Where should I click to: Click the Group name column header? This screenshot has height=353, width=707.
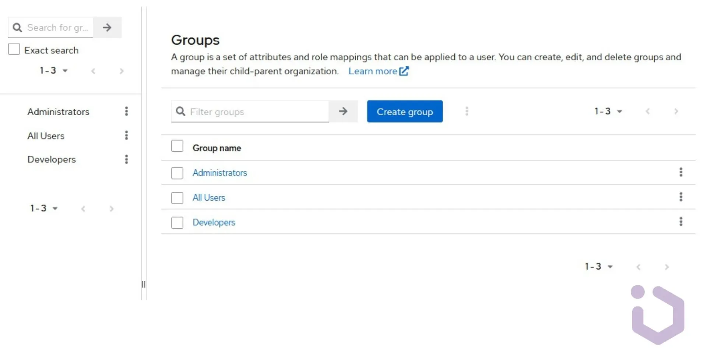tap(217, 148)
